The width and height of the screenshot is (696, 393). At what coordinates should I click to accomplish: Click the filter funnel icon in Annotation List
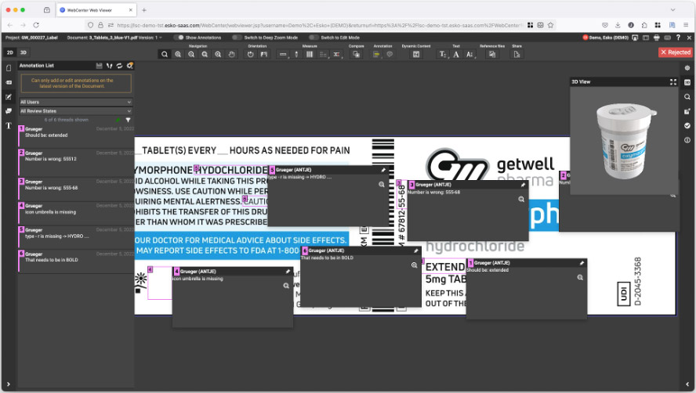(x=129, y=120)
